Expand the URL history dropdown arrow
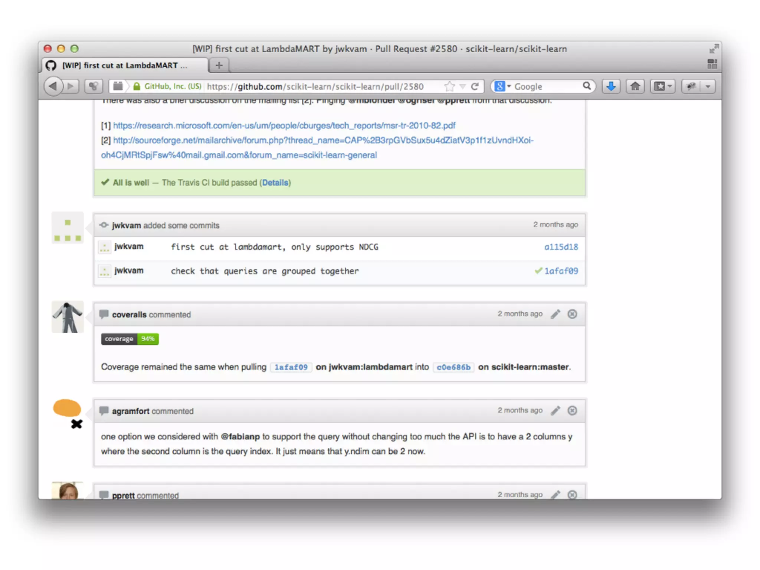 (x=462, y=86)
